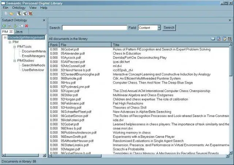Image resolution: width=234 pixels, height=165 pixels.
Task: Open the Field dropdown showing Content
Action: (159, 27)
